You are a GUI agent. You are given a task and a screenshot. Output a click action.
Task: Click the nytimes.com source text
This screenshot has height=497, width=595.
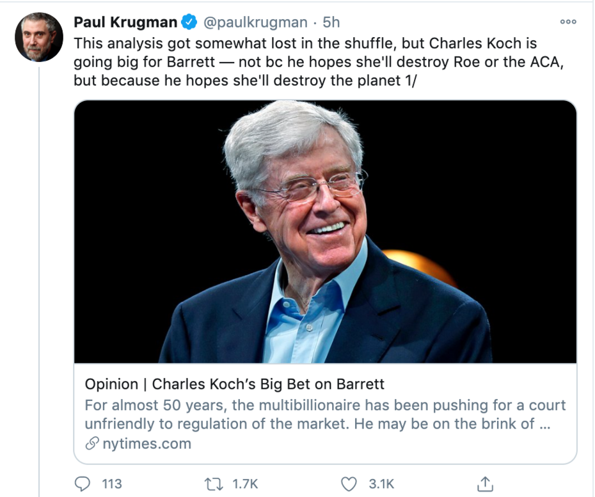[x=147, y=443]
